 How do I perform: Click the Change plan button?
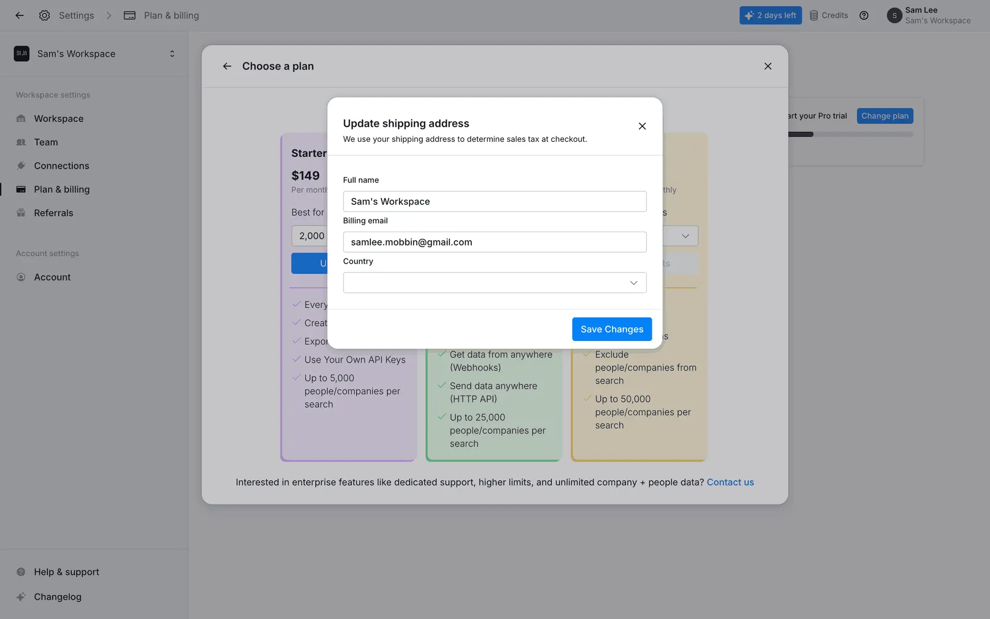[x=884, y=116]
